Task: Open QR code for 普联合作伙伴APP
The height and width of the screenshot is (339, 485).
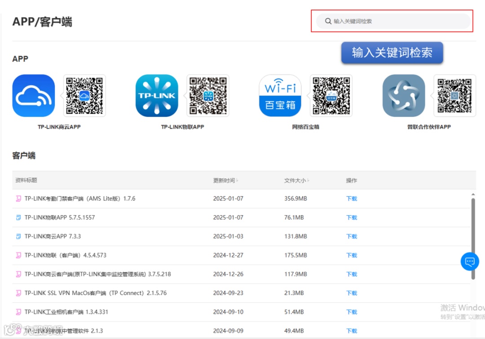Action: [454, 96]
